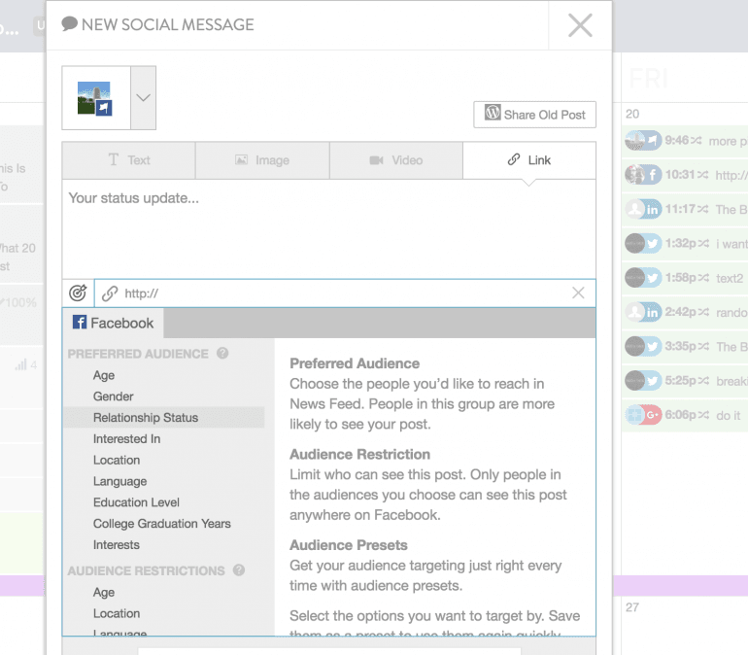This screenshot has height=655, width=748.
Task: Click the chain link icon beside URL field
Action: tap(110, 293)
